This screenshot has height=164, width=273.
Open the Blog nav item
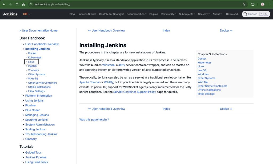click(x=72, y=14)
